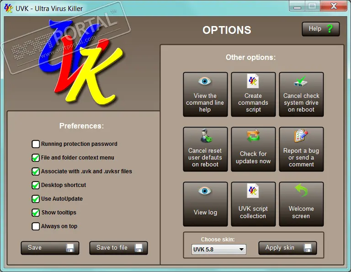Click the clipboard pencil icon on Report a bug
The height and width of the screenshot is (272, 351).
tap(301, 136)
